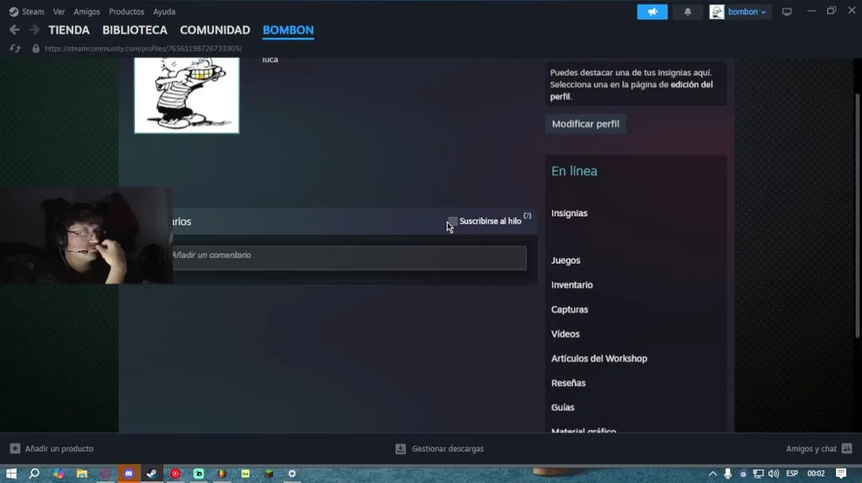The image size is (862, 483).
Task: Open the Minecraft block icon in taskbar
Action: coord(269,474)
